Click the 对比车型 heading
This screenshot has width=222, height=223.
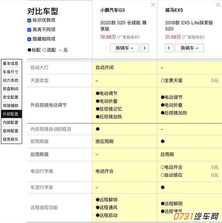[x=43, y=11]
